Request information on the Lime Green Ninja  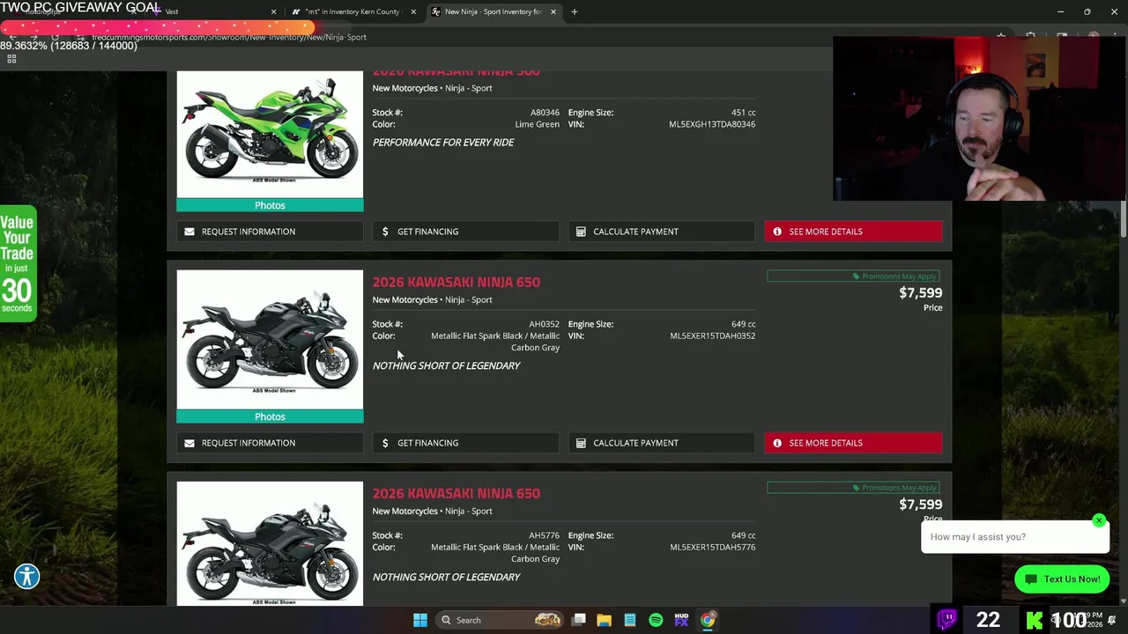(270, 232)
